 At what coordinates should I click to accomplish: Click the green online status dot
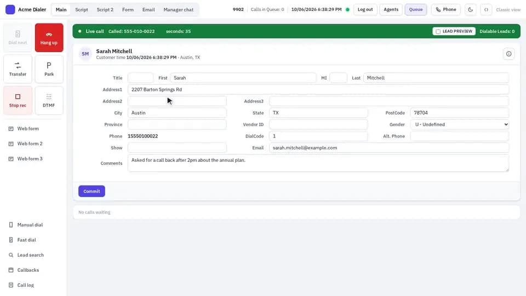coord(347,9)
